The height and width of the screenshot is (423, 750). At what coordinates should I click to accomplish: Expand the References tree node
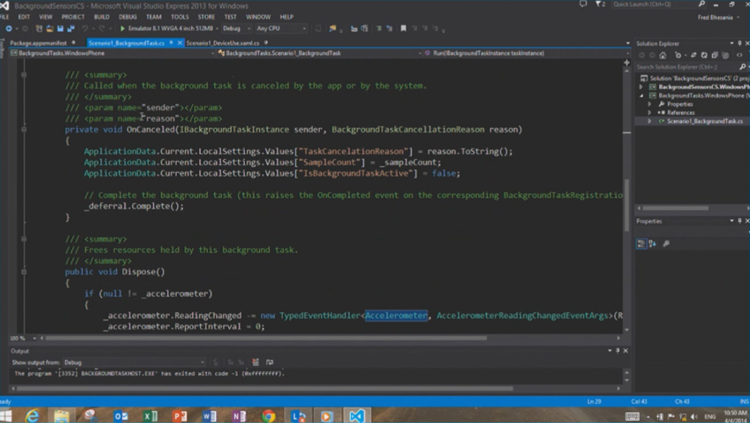click(650, 113)
